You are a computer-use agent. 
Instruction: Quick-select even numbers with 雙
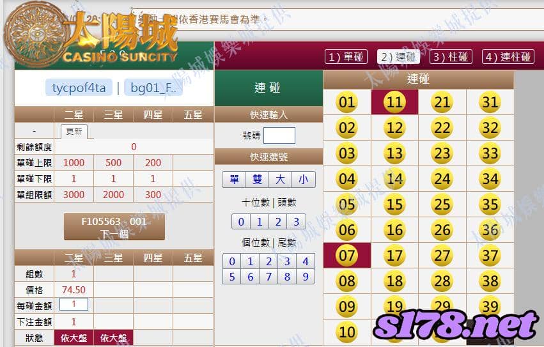[257, 180]
